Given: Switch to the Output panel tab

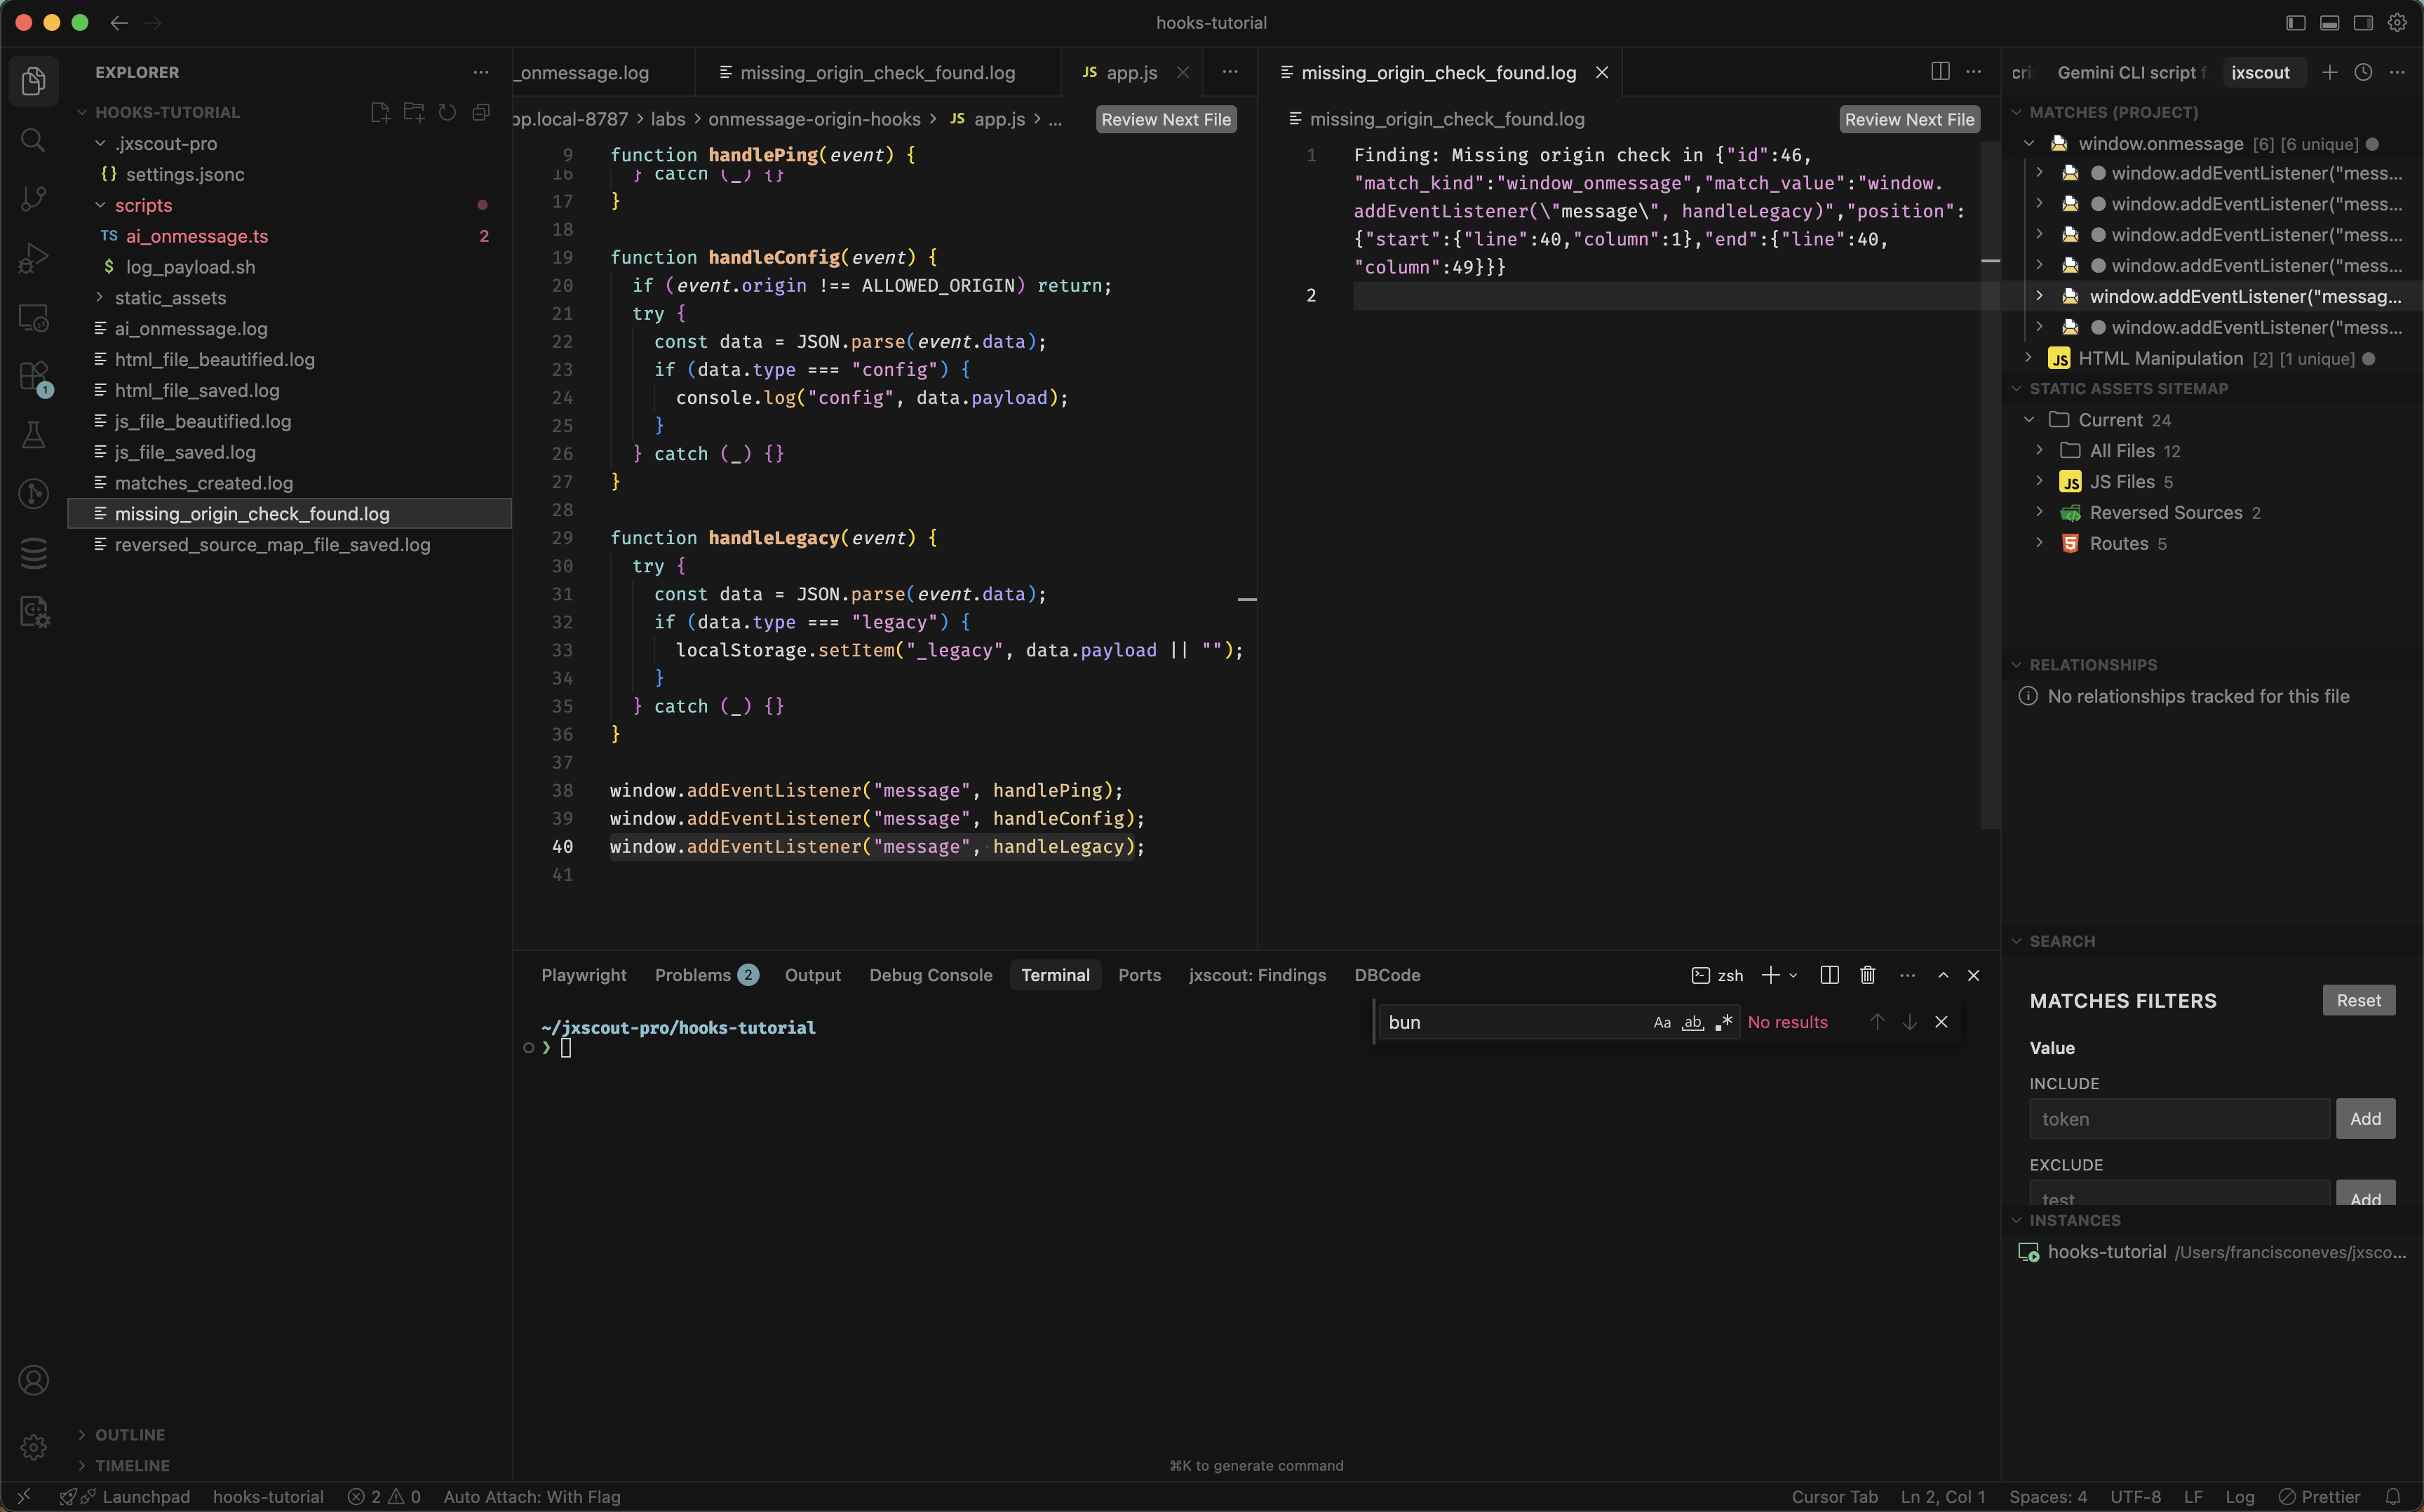Looking at the screenshot, I should pyautogui.click(x=812, y=975).
